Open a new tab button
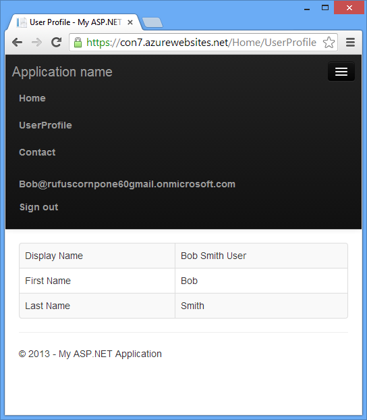This screenshot has width=367, height=420. click(x=152, y=23)
